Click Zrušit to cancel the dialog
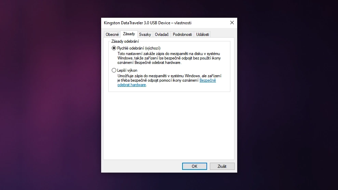 (222, 166)
